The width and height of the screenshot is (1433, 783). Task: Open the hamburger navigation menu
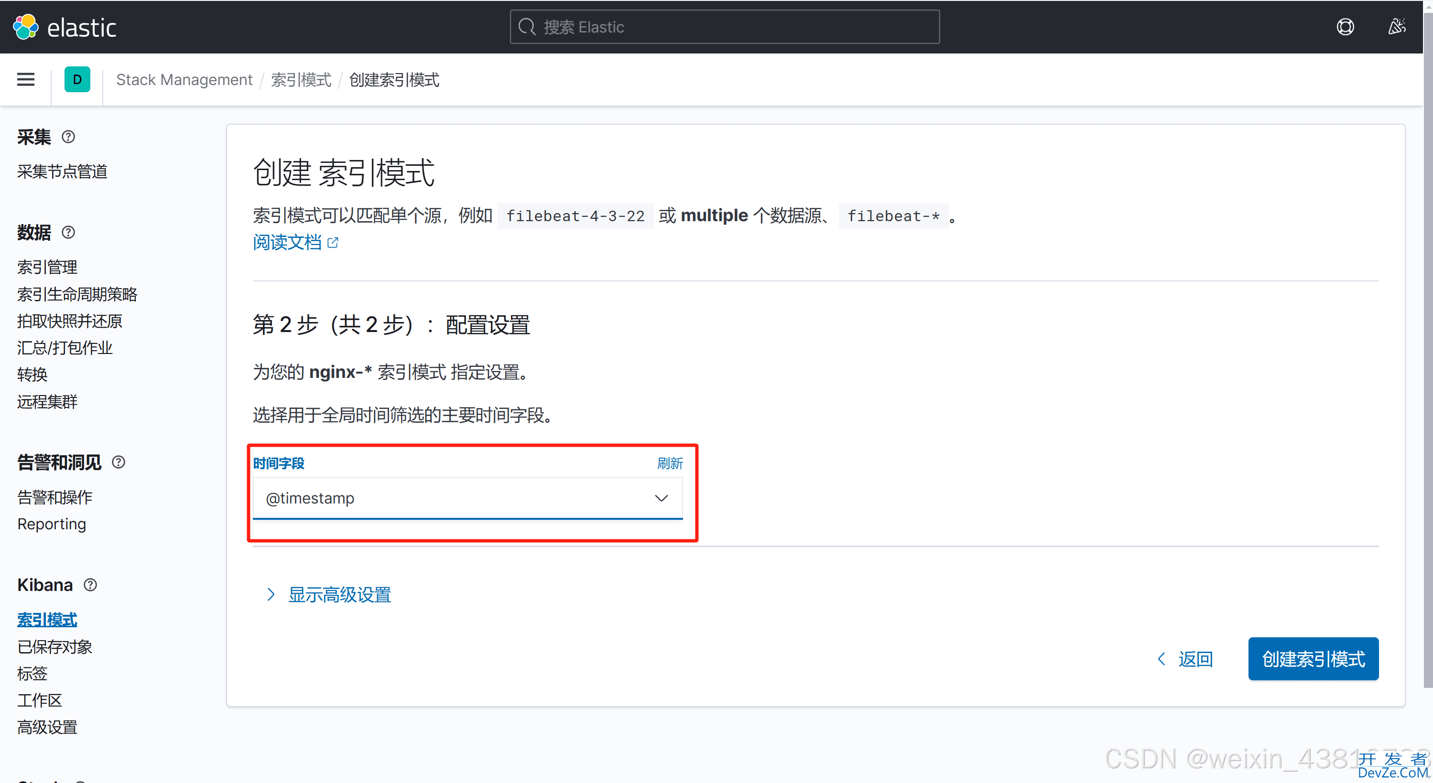[x=26, y=79]
